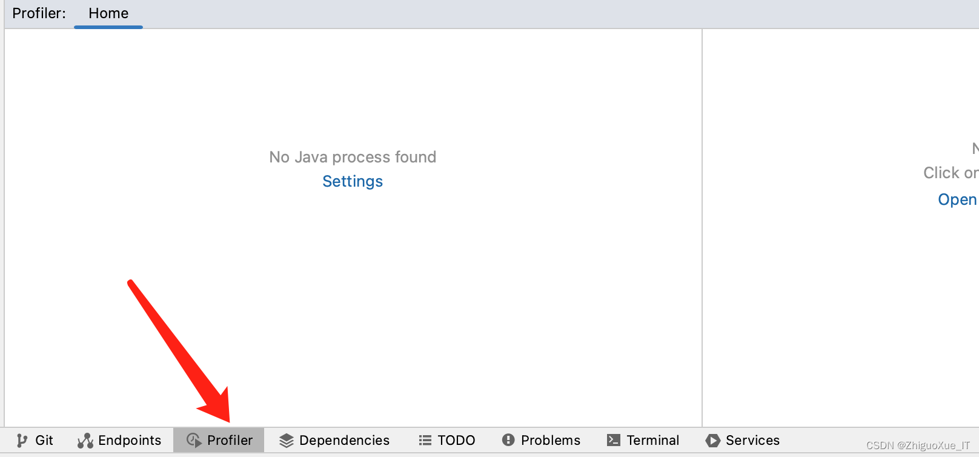Show the TODO tool window
979x457 pixels.
(447, 440)
